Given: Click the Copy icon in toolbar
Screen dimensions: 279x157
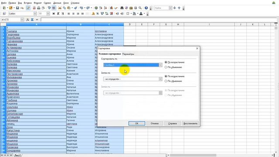Looking at the screenshot, I should (64, 8).
